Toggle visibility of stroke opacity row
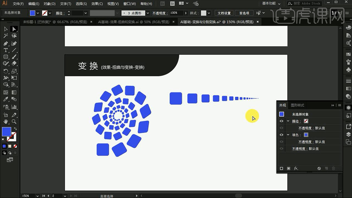Viewport: 352px width, 198px height. point(281,128)
